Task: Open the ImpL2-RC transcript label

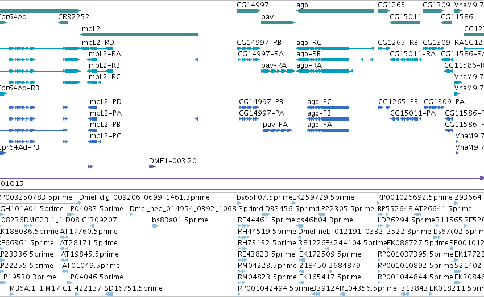Action: pos(104,77)
